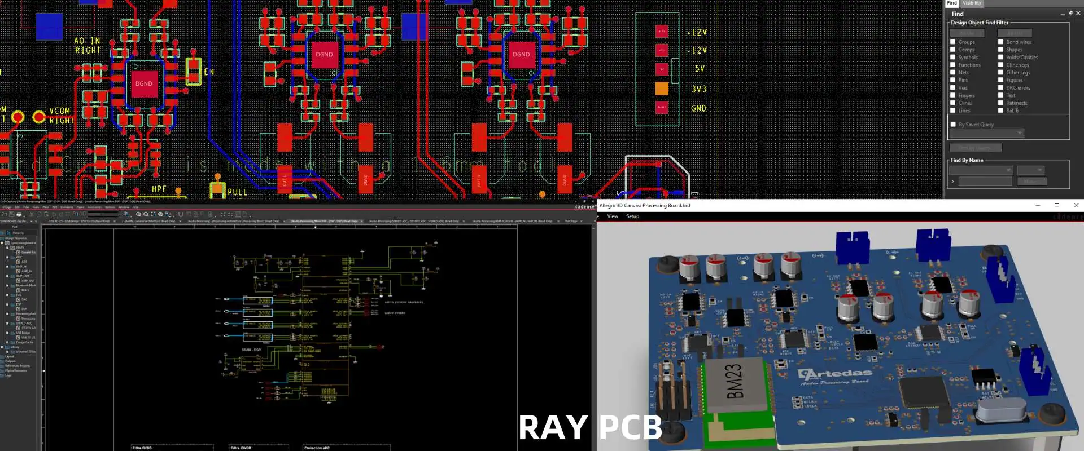The height and width of the screenshot is (451, 1084).
Task: Click the Open folder icon in toolbar
Action: click(5, 214)
